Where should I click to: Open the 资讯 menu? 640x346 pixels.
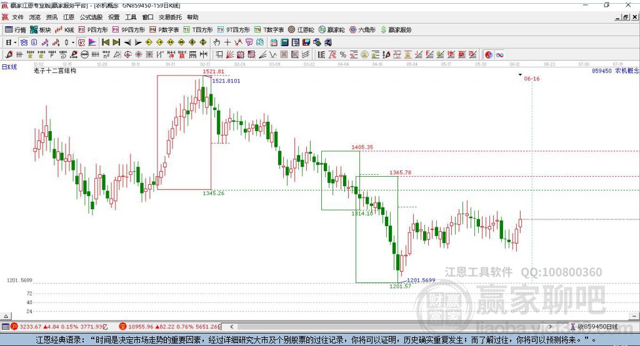click(51, 17)
